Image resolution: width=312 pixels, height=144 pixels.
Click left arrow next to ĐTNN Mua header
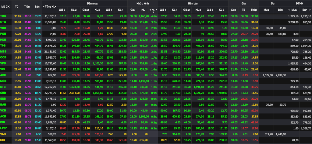pos(289,9)
